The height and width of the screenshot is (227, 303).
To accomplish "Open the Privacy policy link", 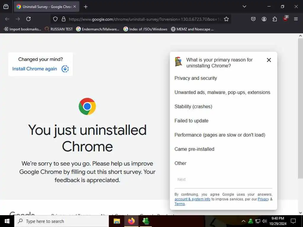I will (263, 199).
